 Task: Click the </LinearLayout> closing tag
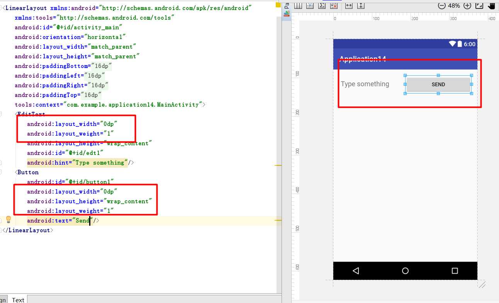(x=27, y=230)
